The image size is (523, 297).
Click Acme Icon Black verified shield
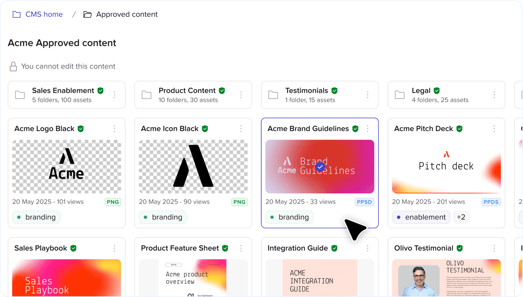pyautogui.click(x=205, y=128)
